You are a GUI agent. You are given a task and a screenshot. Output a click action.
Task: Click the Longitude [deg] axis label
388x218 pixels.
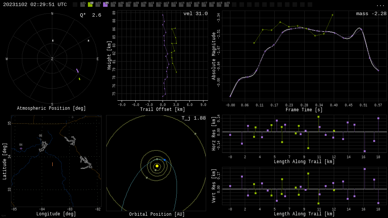[x=56, y=214]
